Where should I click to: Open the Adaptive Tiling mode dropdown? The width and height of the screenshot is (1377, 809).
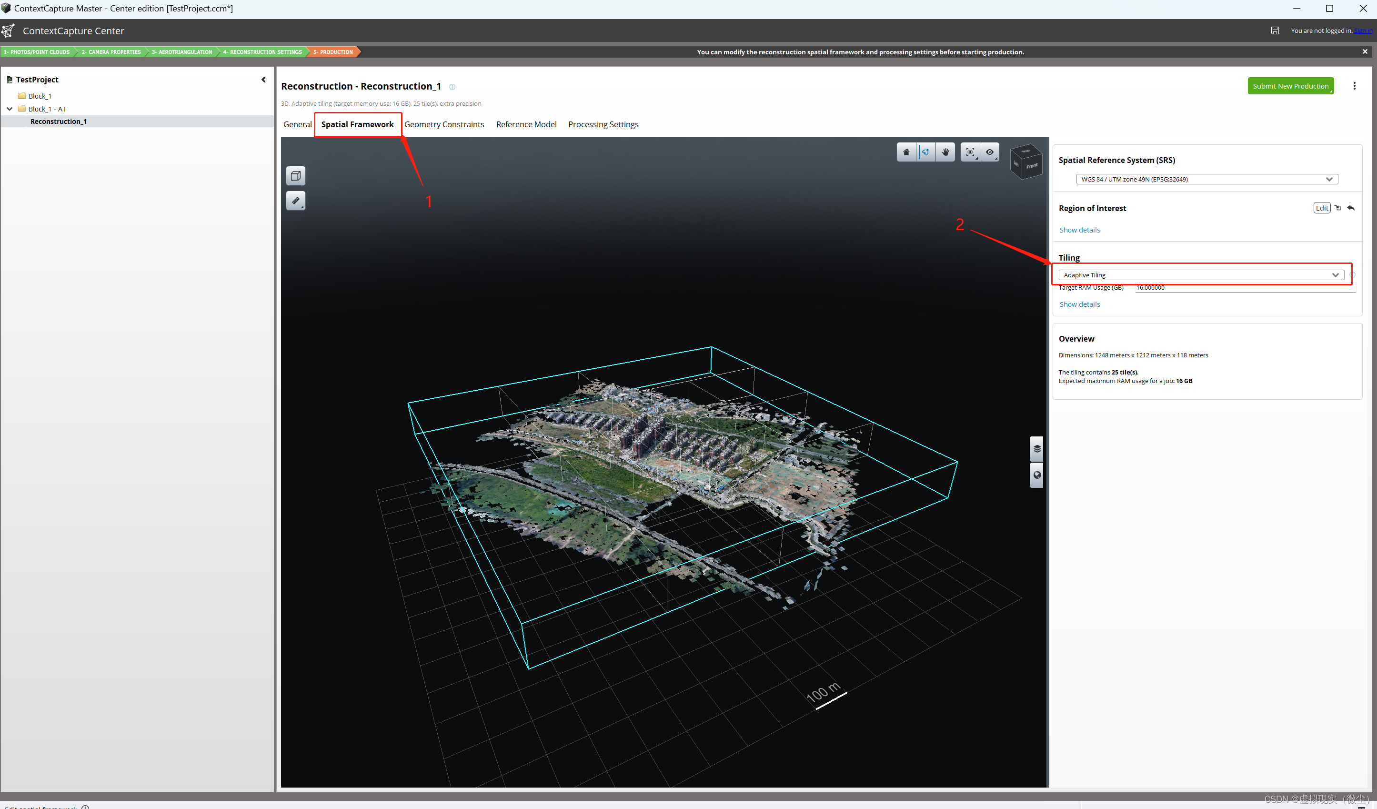[1201, 275]
